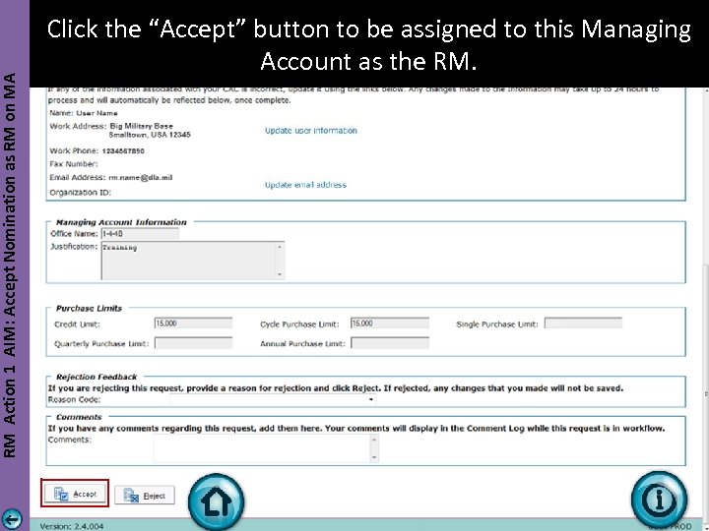
Task: Click Comments box scroll-down arrow
Action: click(x=374, y=457)
